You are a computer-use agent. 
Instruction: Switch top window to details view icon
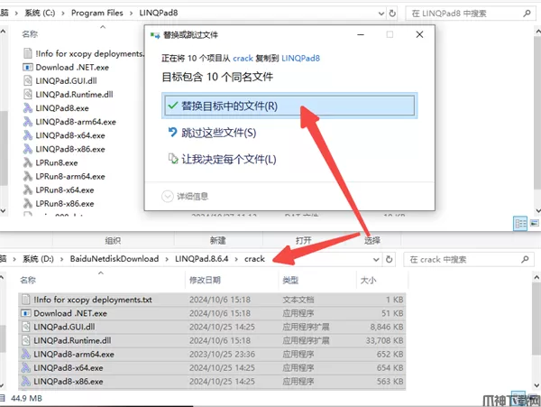pyautogui.click(x=520, y=224)
